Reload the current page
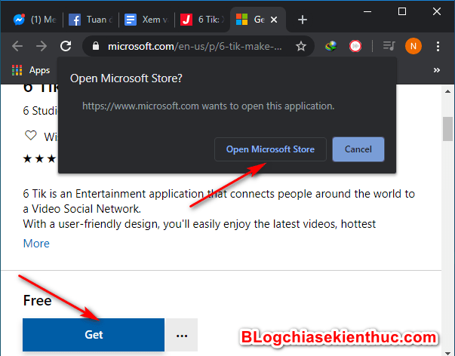This screenshot has width=455, height=356. (x=66, y=46)
